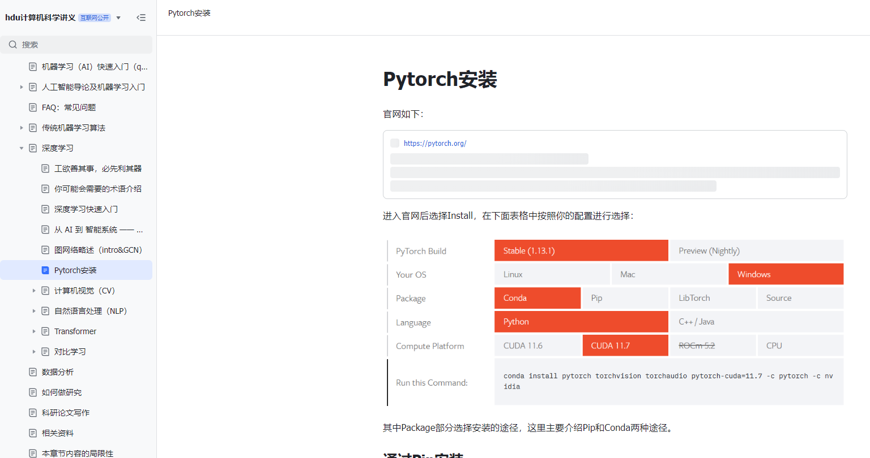
Task: Open the knowledge base title dropdown arrow
Action: [118, 18]
